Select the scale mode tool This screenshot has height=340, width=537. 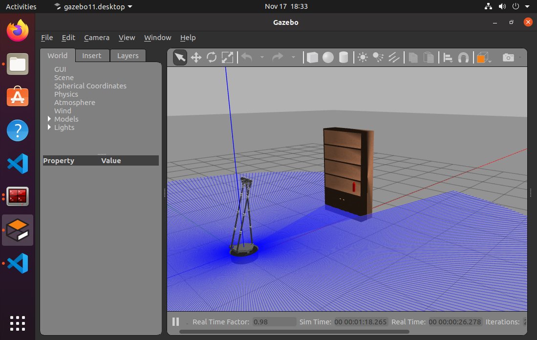click(x=227, y=58)
